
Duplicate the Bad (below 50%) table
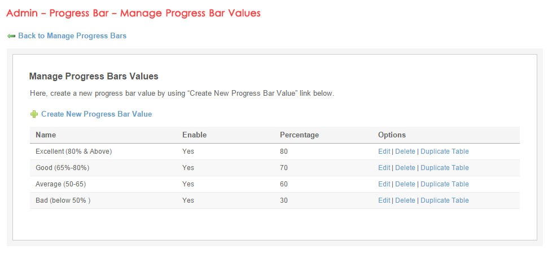tap(445, 200)
